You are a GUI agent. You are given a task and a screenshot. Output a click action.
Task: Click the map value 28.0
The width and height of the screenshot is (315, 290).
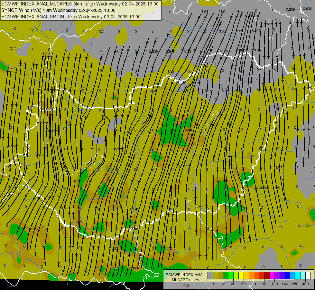[x=222, y=12]
